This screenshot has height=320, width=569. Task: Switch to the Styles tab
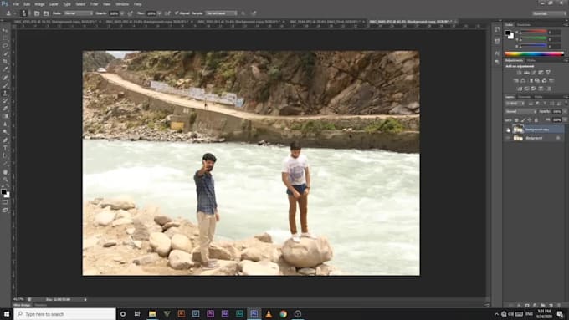(x=531, y=60)
